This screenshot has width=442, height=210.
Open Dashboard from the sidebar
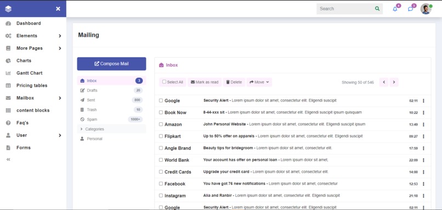tap(29, 24)
